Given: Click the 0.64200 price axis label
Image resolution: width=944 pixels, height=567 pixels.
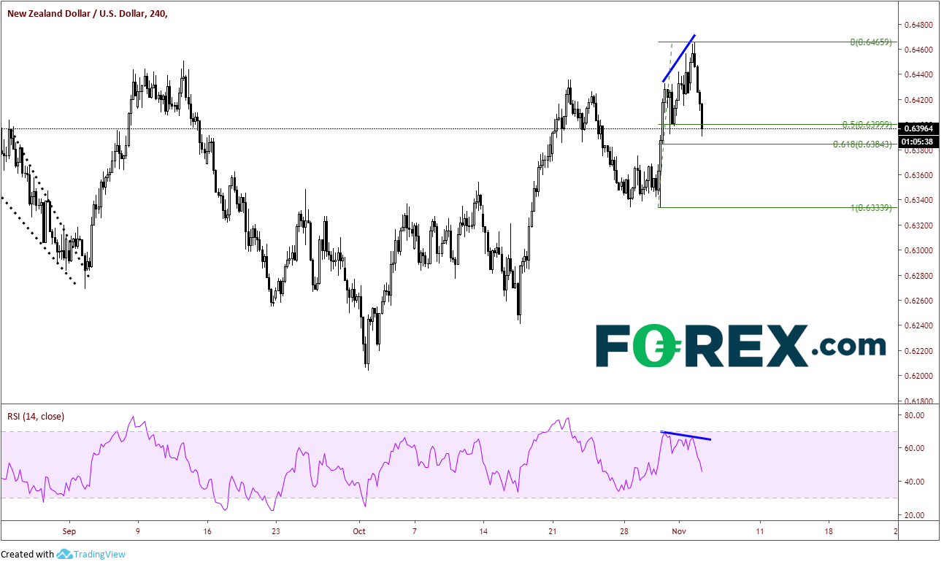Looking at the screenshot, I should click(917, 100).
